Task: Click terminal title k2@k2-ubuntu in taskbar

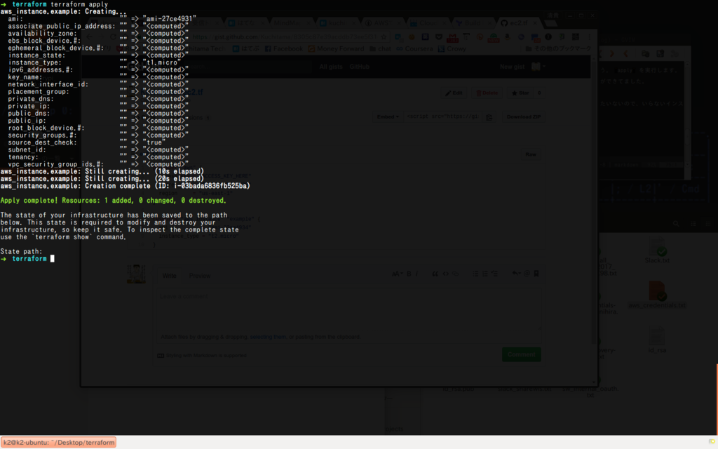Action: coord(59,442)
